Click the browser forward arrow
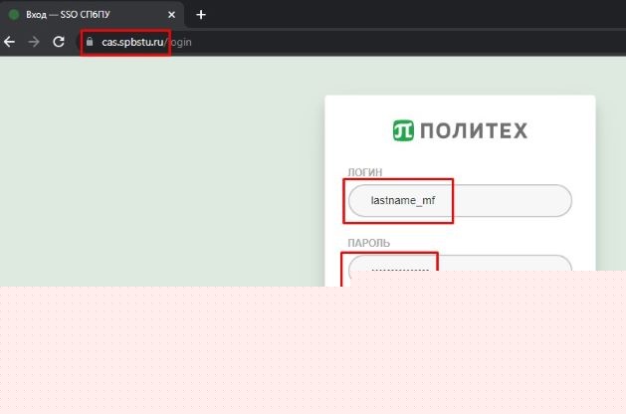 point(35,42)
